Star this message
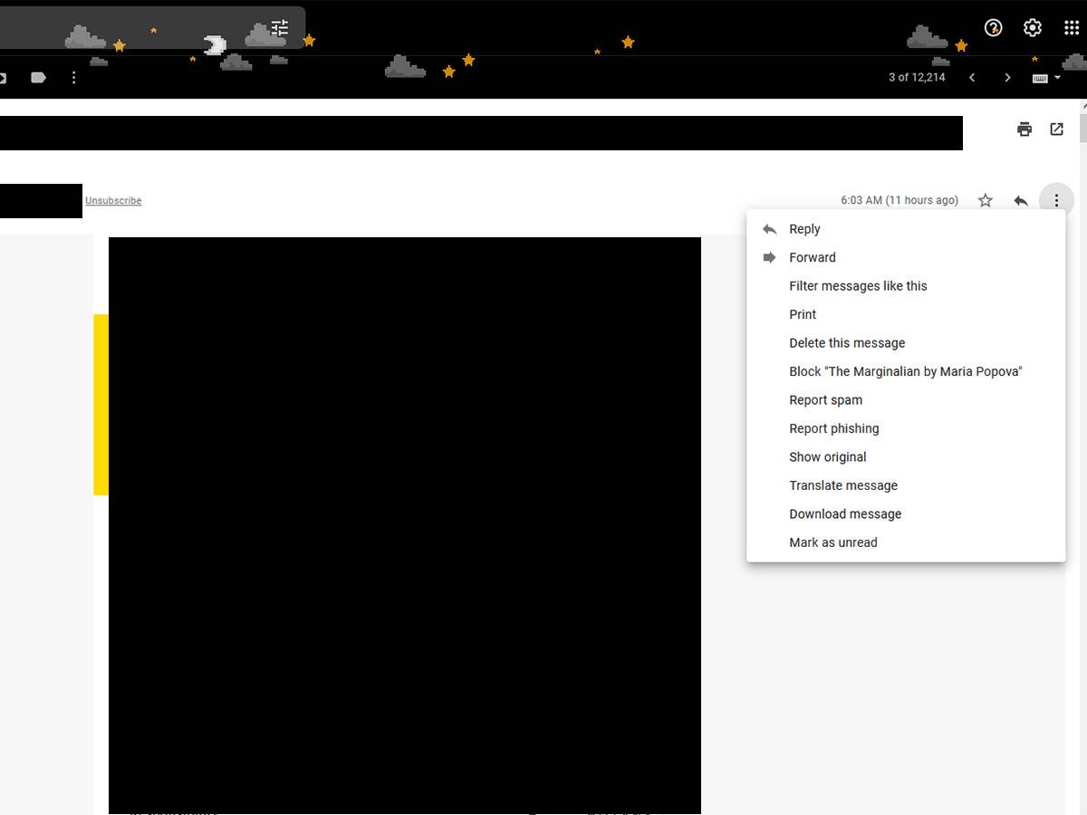This screenshot has height=815, width=1087. tap(986, 201)
